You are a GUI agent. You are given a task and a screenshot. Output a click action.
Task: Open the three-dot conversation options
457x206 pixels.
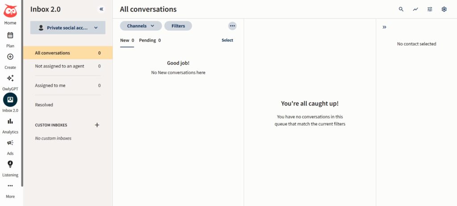232,26
